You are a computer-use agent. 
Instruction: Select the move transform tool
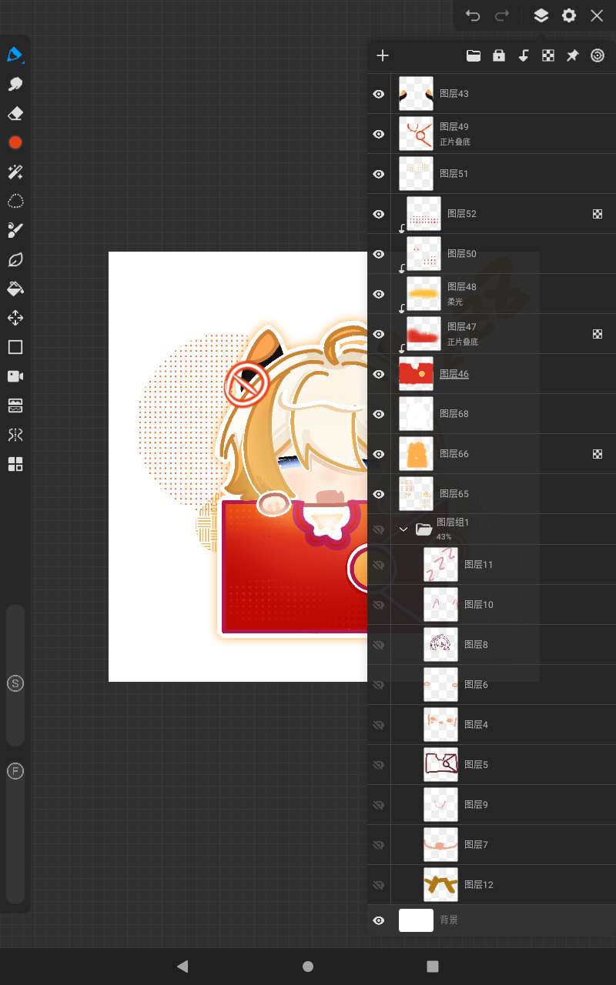(15, 318)
